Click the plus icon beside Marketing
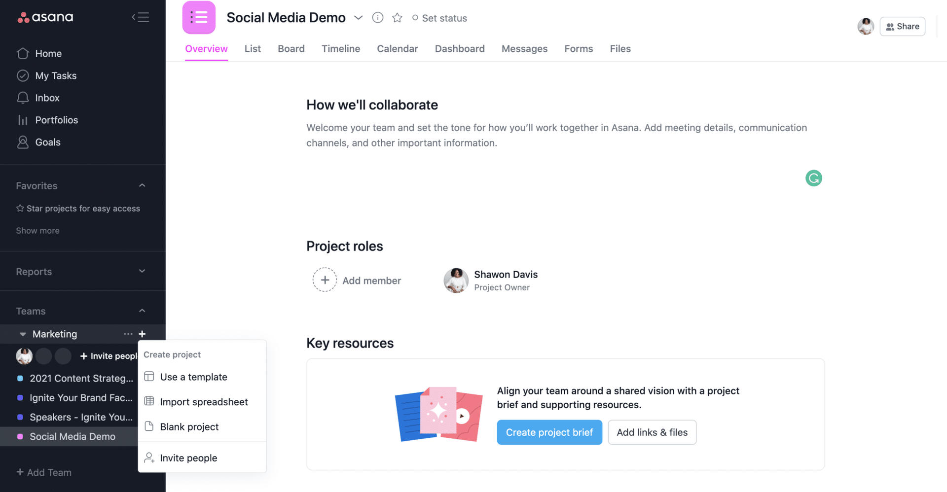947x492 pixels. (142, 334)
